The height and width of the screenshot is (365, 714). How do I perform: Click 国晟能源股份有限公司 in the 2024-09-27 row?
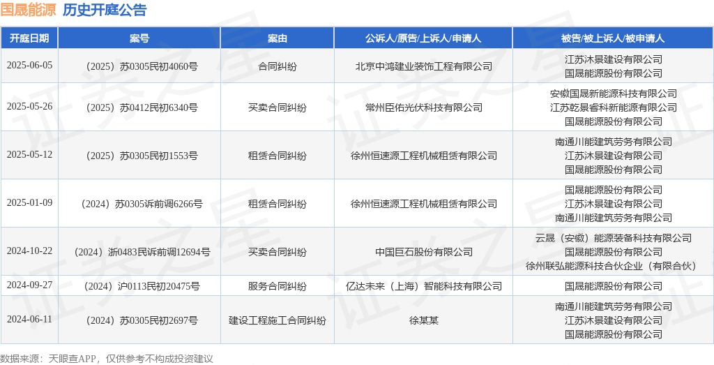pyautogui.click(x=614, y=287)
